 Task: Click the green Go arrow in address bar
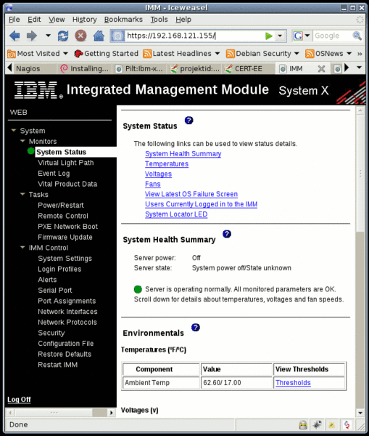click(268, 36)
